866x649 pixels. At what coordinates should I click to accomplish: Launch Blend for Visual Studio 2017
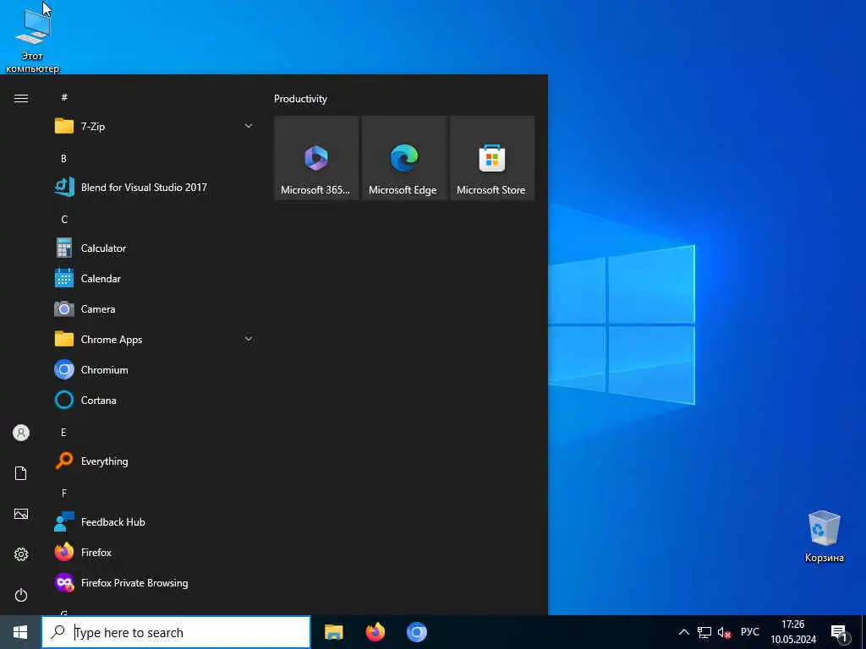[x=154, y=187]
